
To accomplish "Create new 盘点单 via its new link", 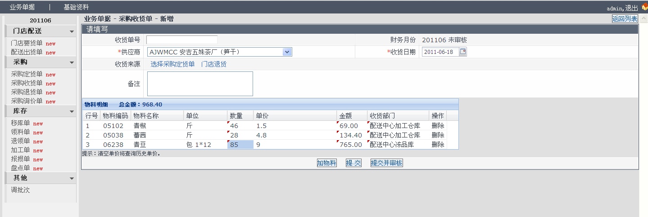I will [x=38, y=168].
